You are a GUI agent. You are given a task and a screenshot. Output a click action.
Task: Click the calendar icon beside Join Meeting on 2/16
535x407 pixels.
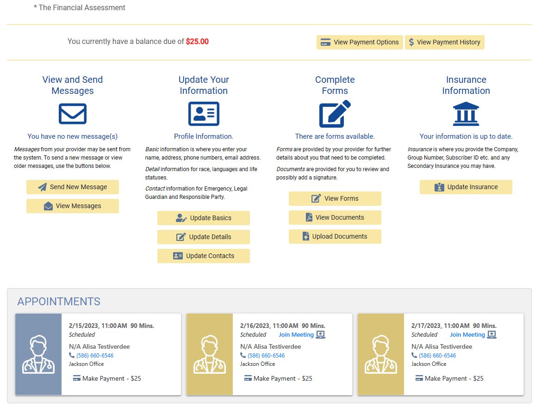point(320,334)
